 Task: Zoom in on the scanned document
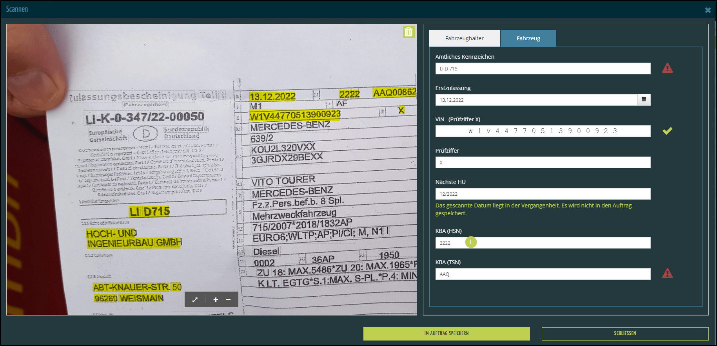click(x=216, y=300)
